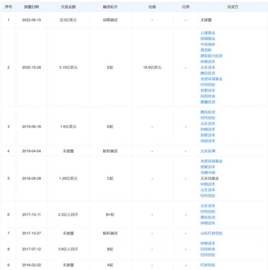
Task: Open 中投海外 investor page
Action: point(208,45)
